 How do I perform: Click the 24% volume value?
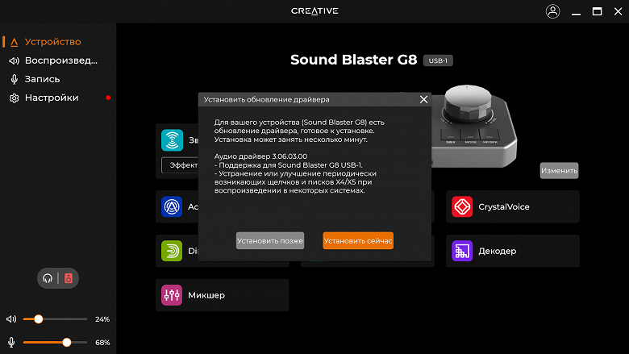click(102, 319)
